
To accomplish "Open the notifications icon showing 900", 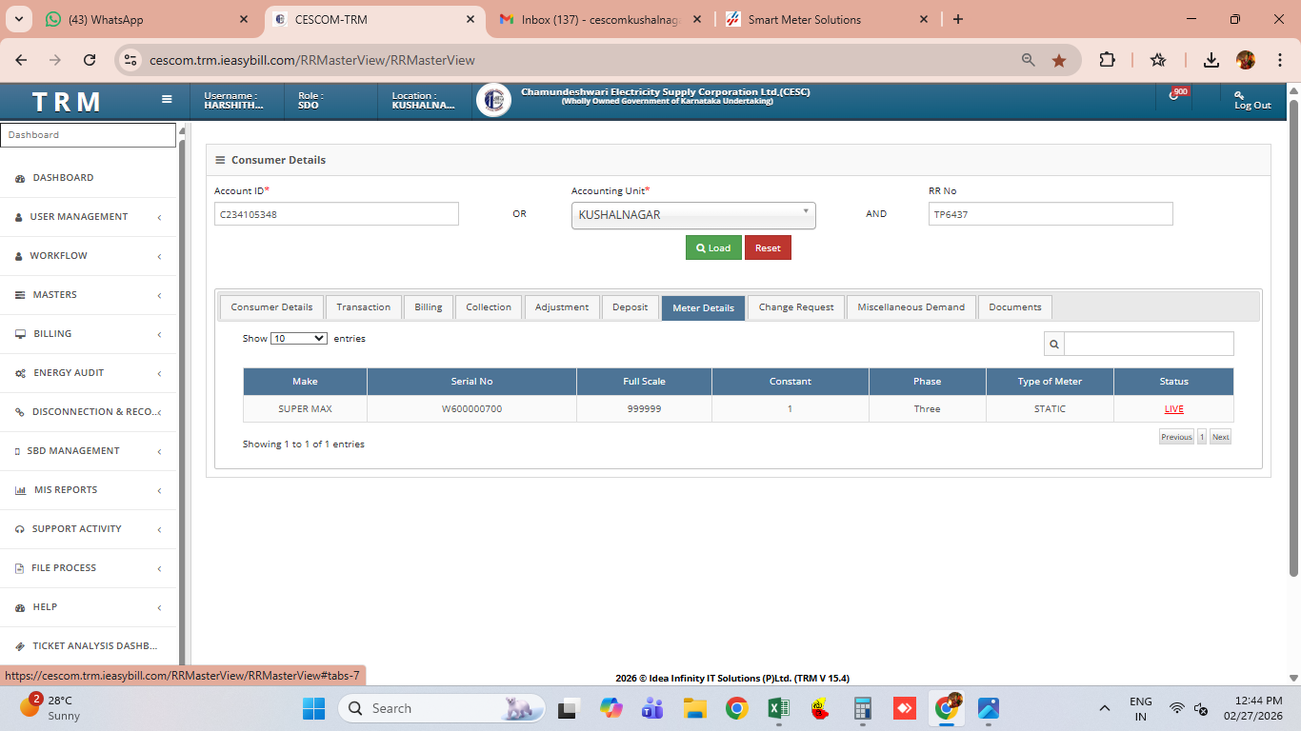I will (1178, 94).
